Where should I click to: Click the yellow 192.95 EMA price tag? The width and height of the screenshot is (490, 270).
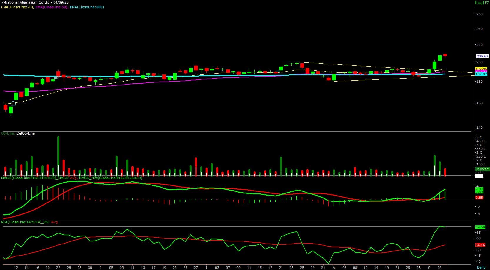tap(481, 69)
